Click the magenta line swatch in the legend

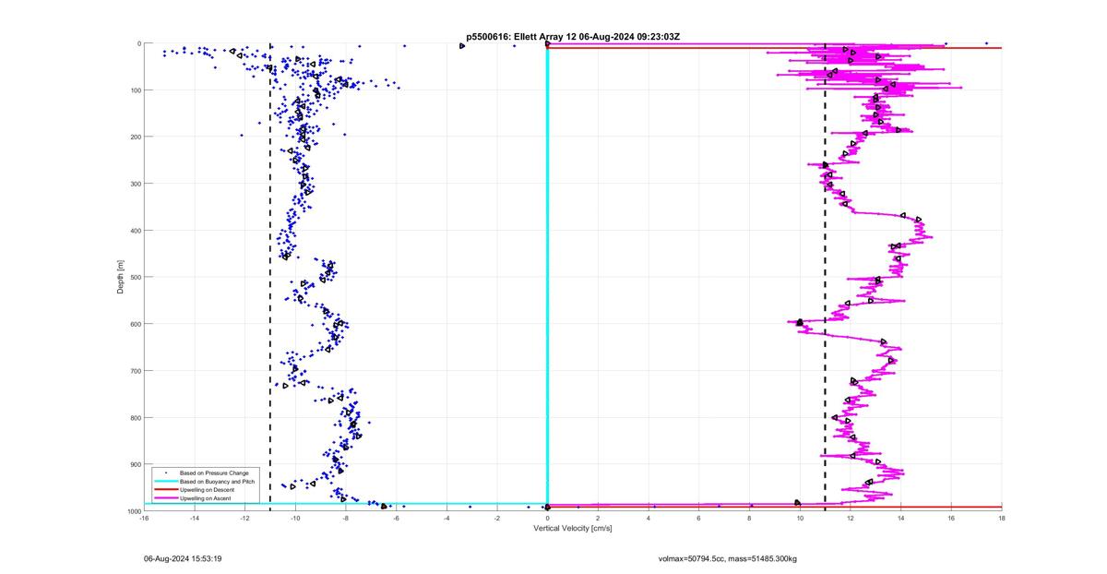[165, 498]
